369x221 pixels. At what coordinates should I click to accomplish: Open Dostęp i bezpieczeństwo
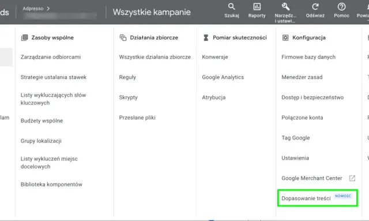312,97
